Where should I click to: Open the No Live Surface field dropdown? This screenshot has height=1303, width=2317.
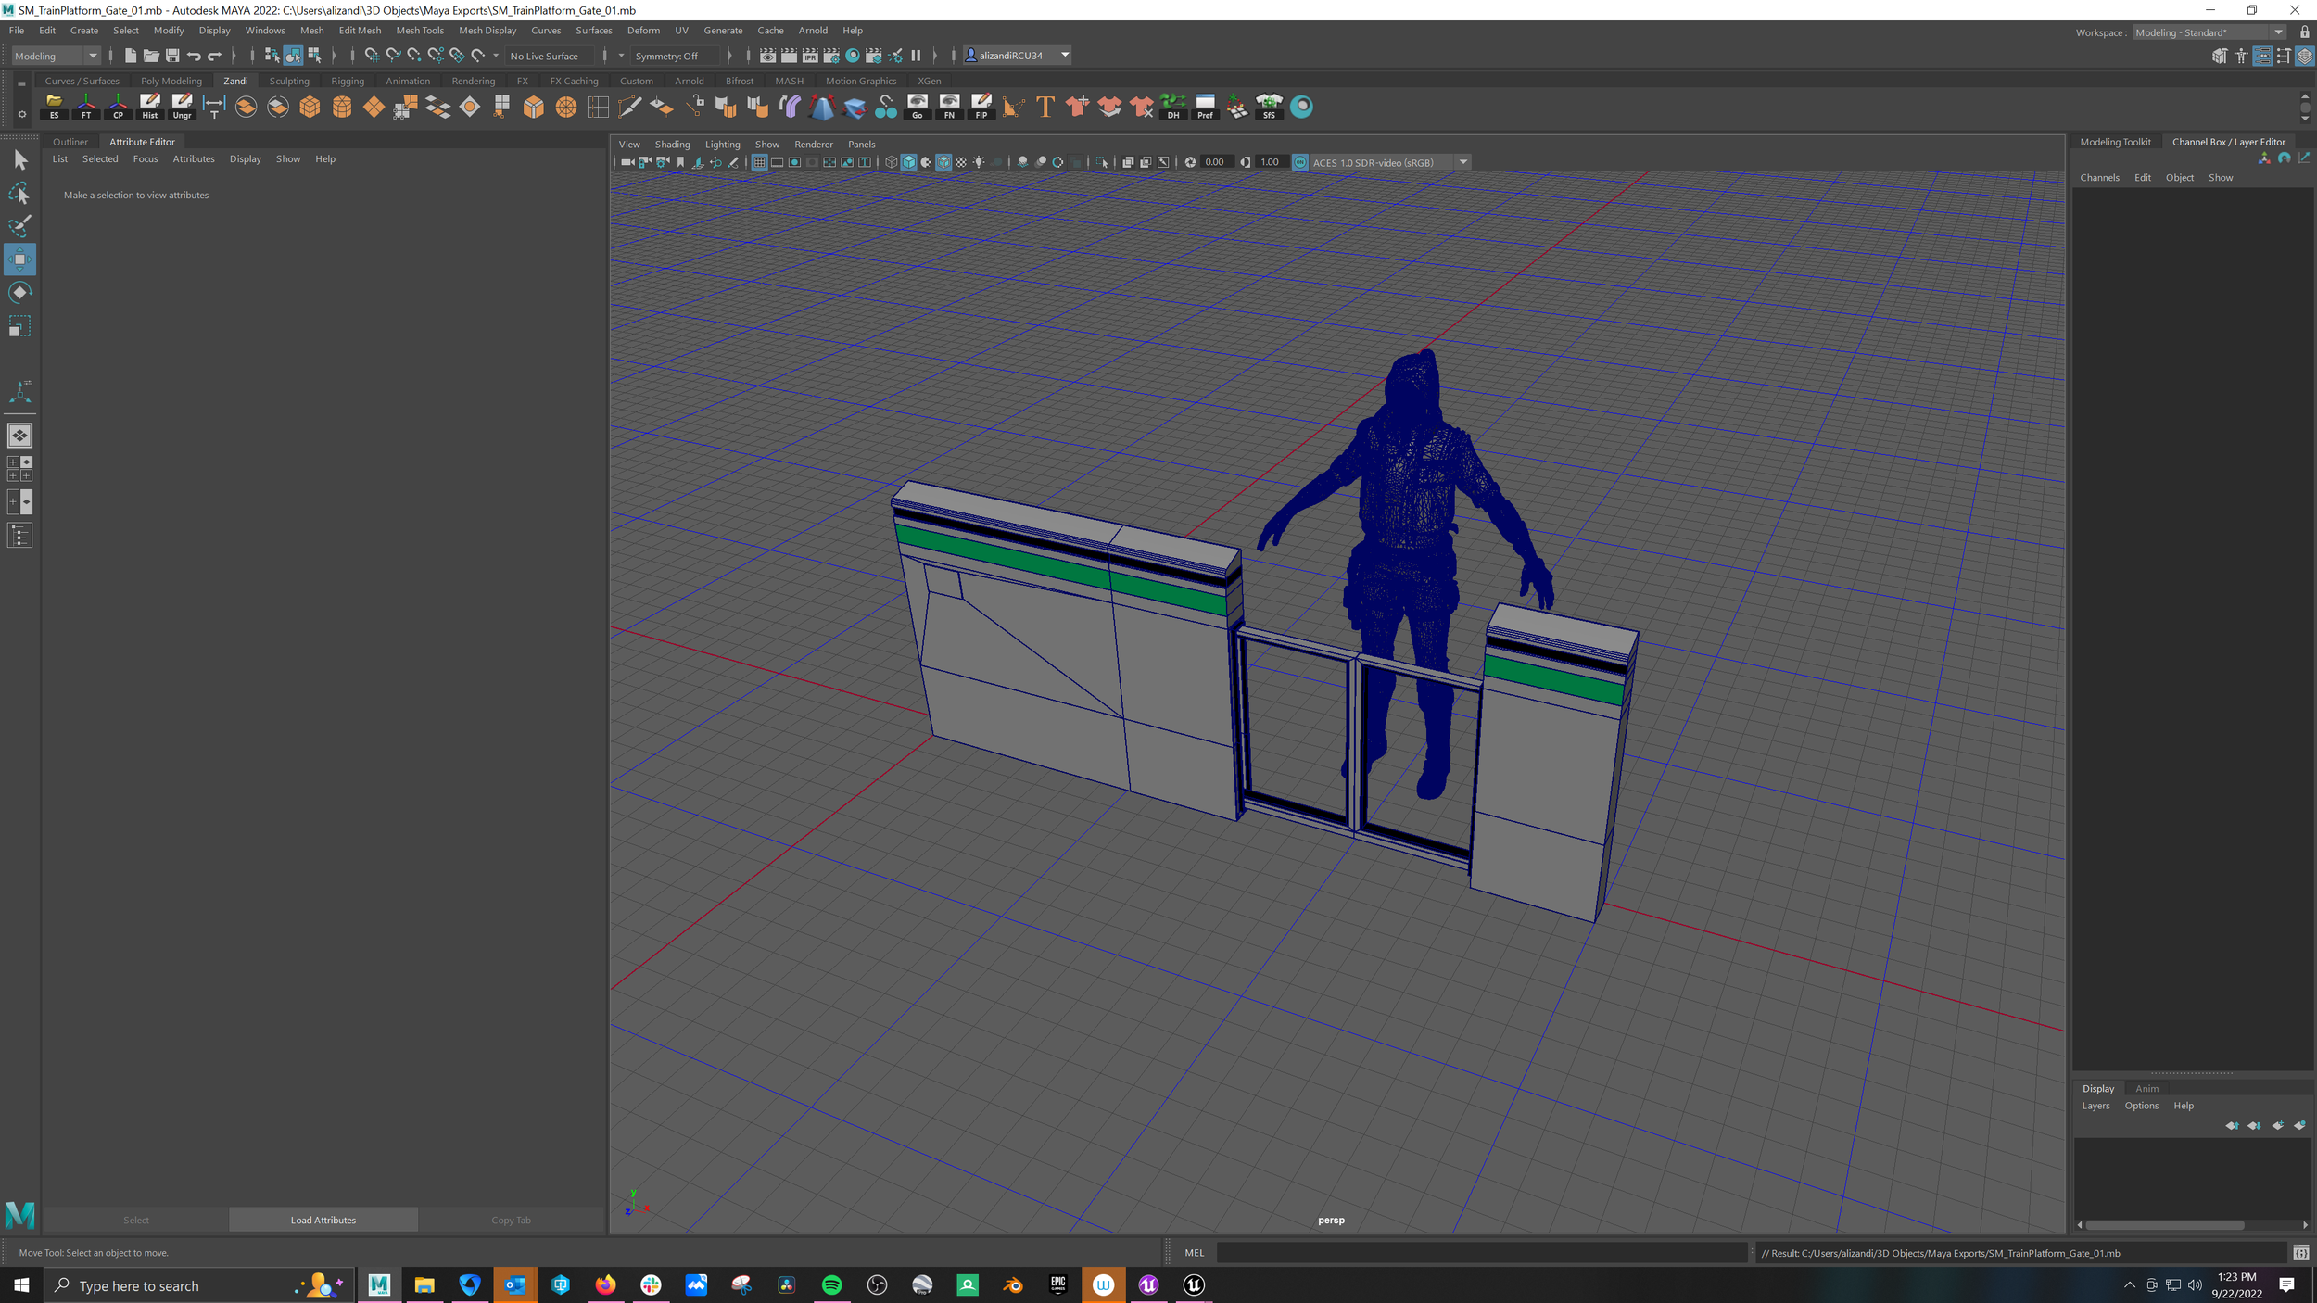(x=550, y=57)
